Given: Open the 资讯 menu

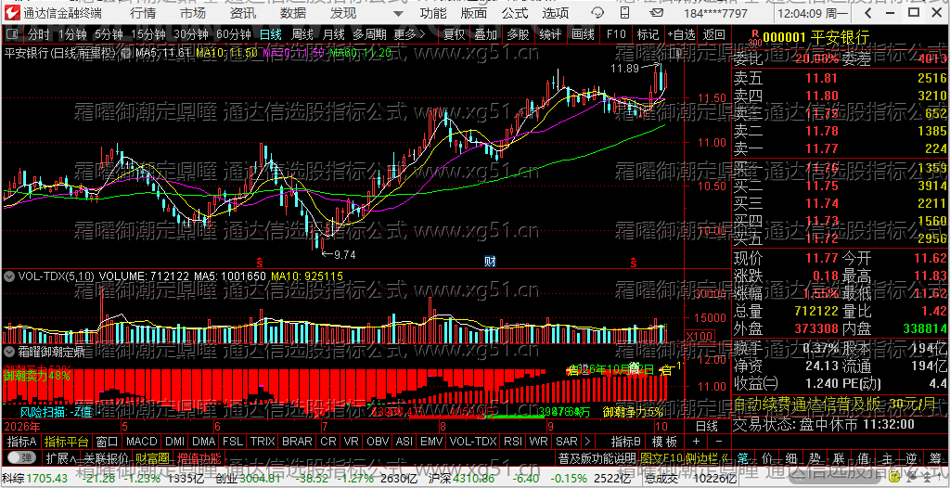Looking at the screenshot, I should click(x=243, y=13).
